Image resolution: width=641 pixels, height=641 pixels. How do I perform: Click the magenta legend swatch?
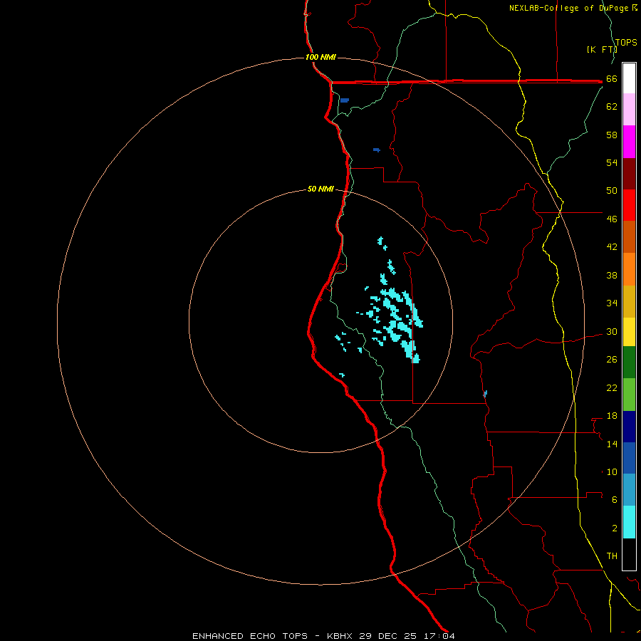tap(629, 142)
